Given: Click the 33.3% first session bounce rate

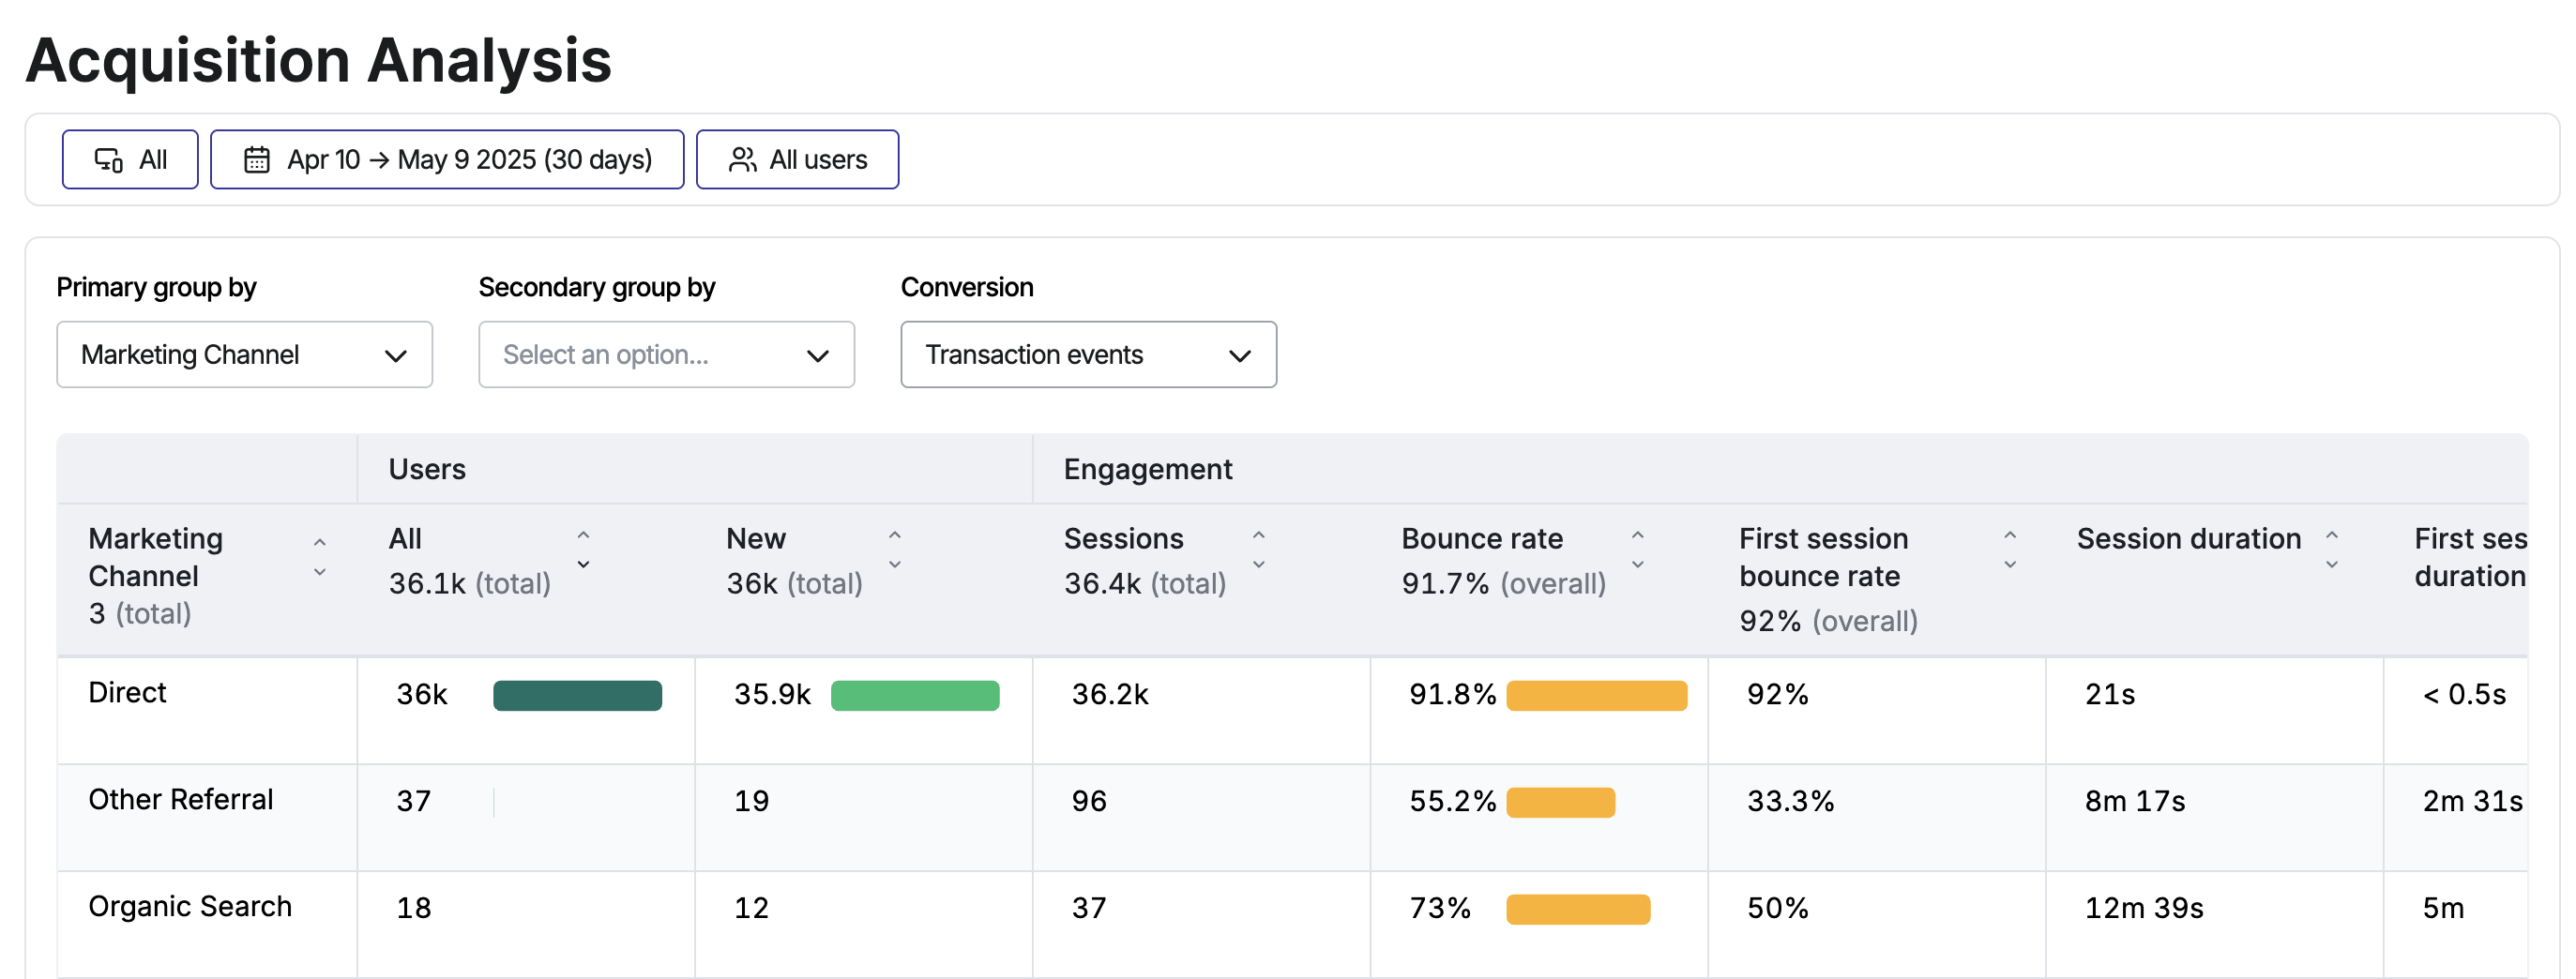Looking at the screenshot, I should click(x=1790, y=801).
